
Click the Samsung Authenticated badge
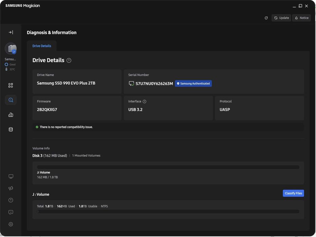(193, 83)
